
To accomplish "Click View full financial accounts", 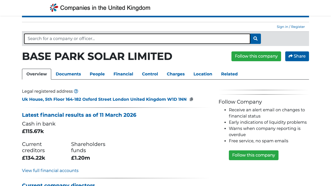I will pyautogui.click(x=50, y=171).
